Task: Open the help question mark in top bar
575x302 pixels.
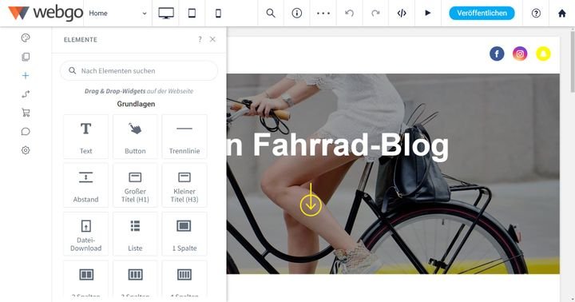Action: 536,14
